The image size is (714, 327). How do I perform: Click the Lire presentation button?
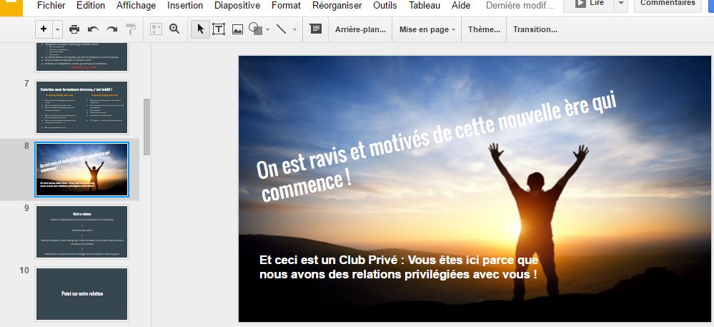tap(589, 4)
